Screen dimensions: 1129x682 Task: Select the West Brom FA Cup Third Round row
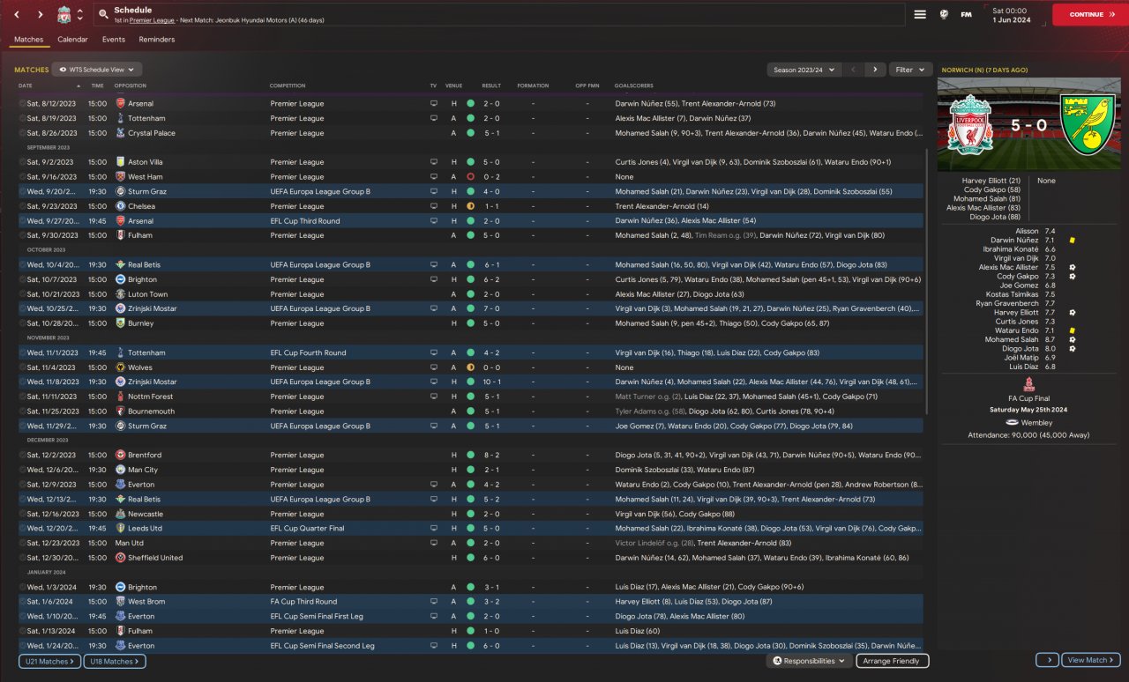[472, 602]
